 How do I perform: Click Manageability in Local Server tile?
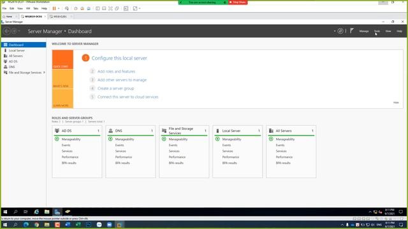pyautogui.click(x=231, y=139)
